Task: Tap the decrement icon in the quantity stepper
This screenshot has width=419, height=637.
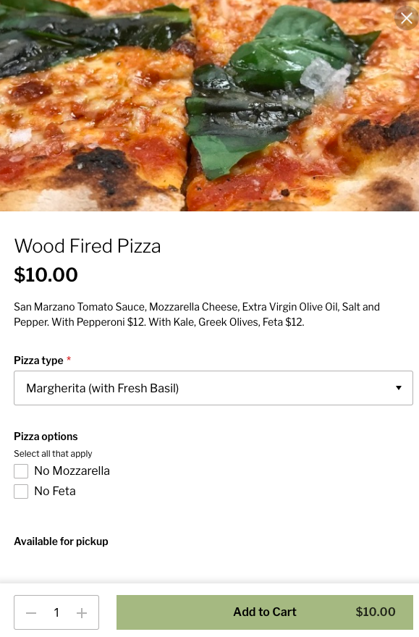Action: tap(31, 612)
